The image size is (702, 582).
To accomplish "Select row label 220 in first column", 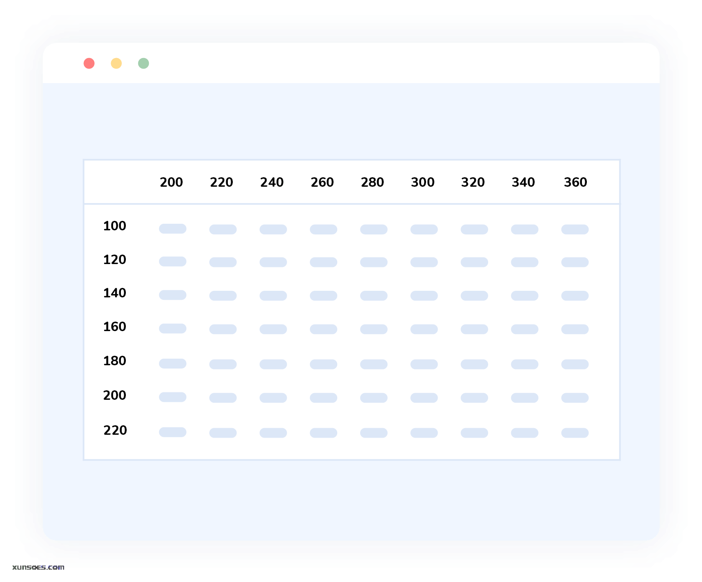I will pos(115,430).
